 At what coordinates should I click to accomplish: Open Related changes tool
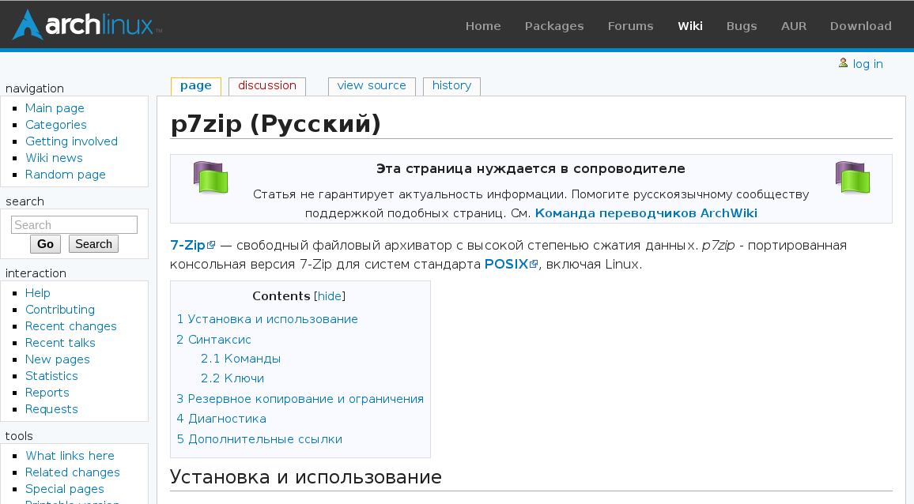(x=72, y=472)
